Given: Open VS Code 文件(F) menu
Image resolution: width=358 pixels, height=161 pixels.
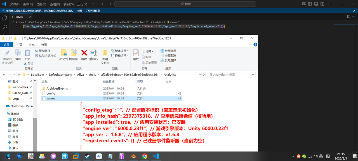Looking at the screenshot, I should tap(15, 4).
